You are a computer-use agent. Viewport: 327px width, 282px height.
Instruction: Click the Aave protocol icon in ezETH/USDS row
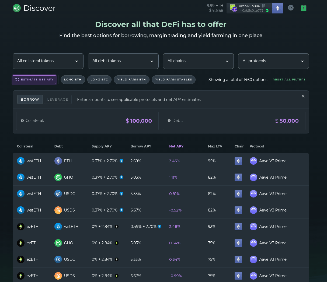[253, 276]
